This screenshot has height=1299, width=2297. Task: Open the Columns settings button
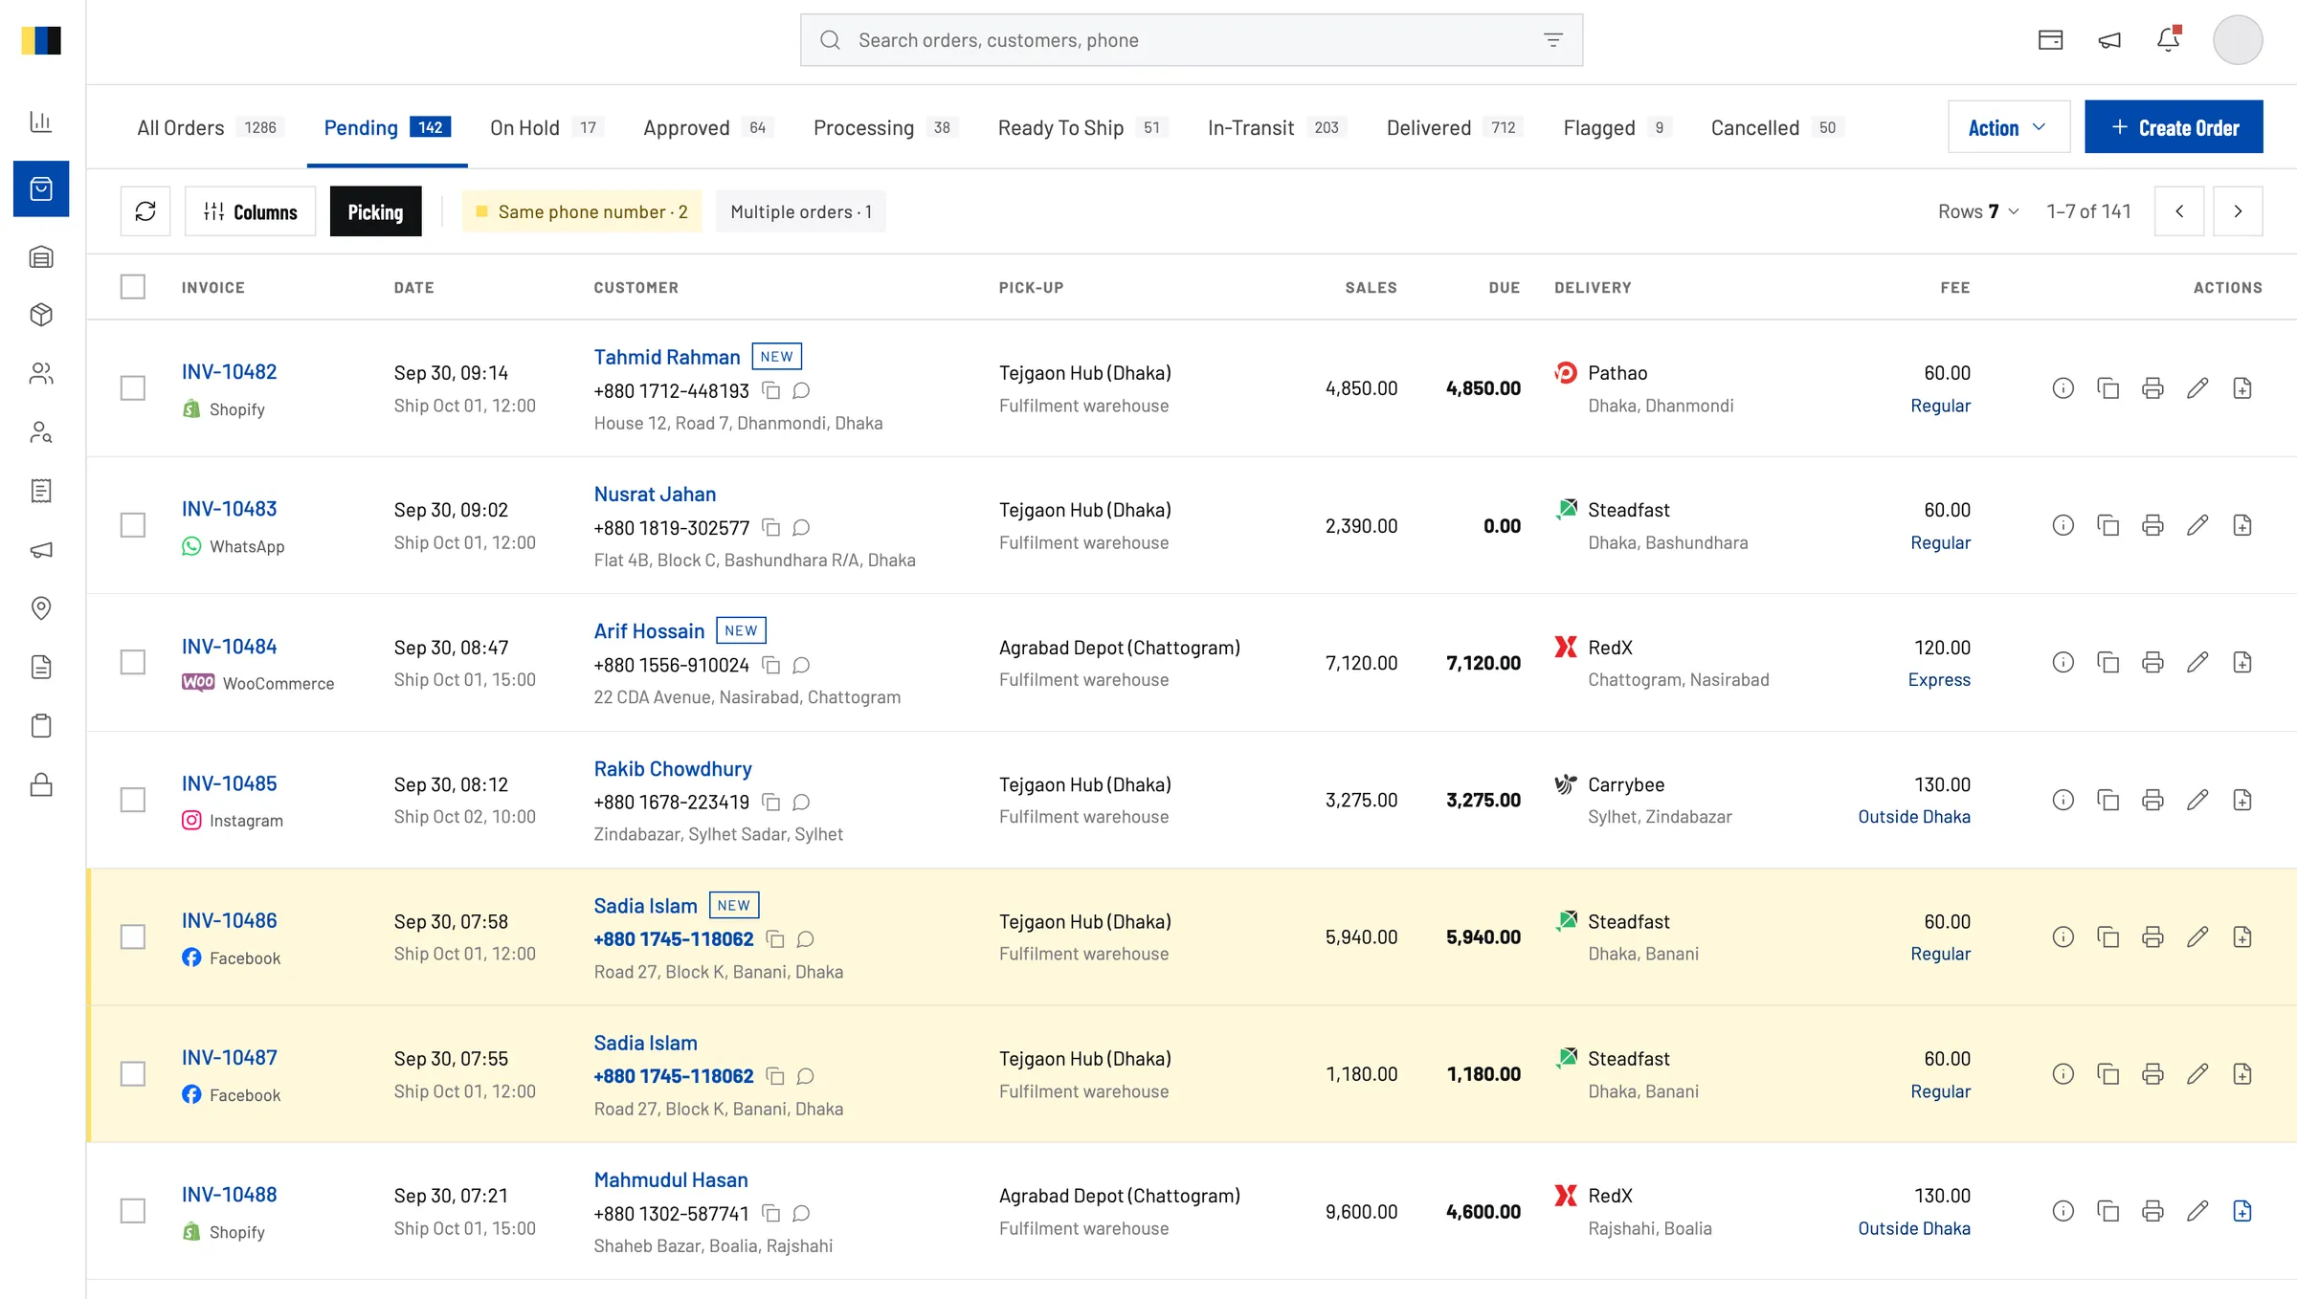coord(251,211)
